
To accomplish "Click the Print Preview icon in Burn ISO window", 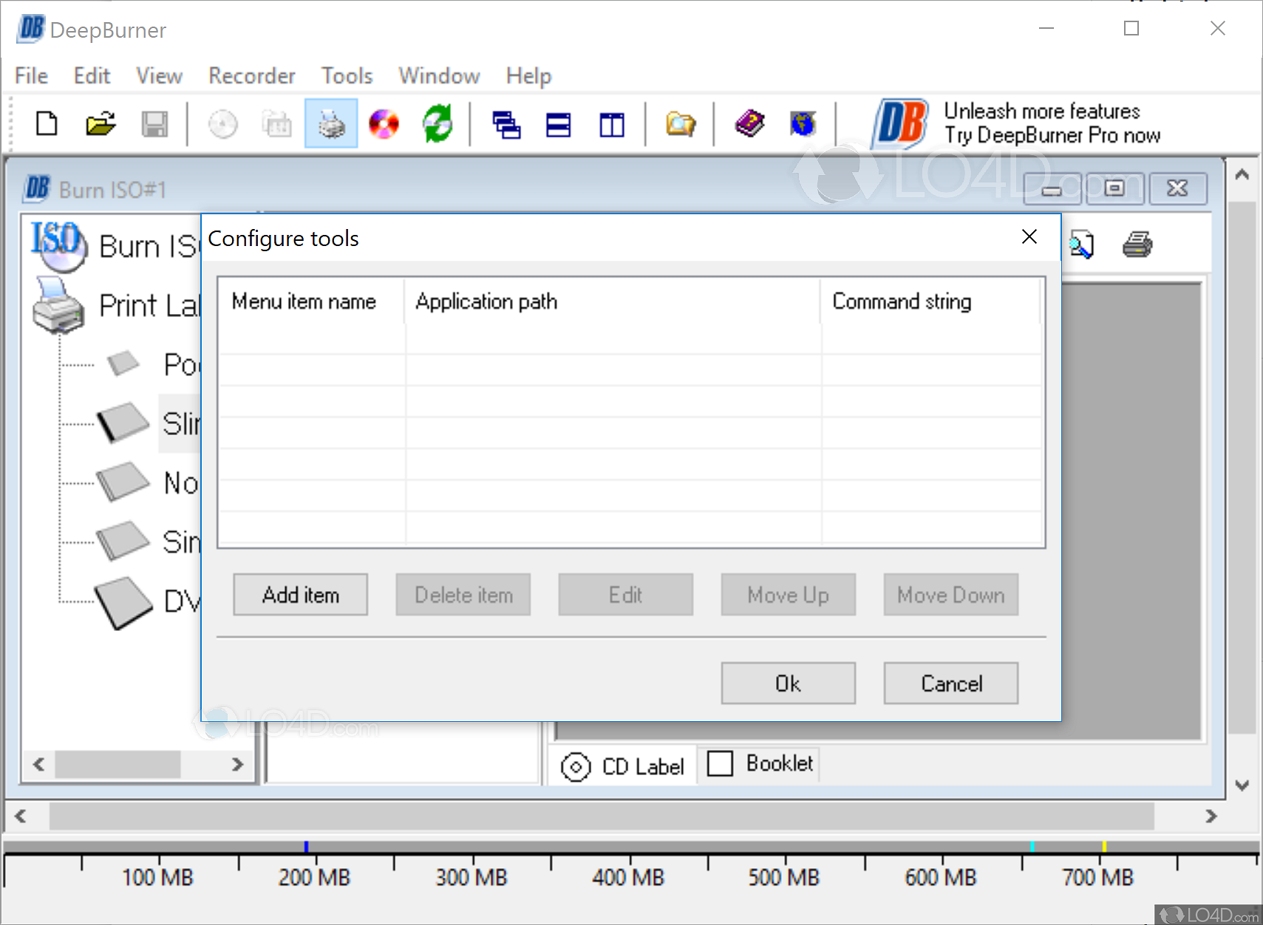I will click(x=1081, y=244).
